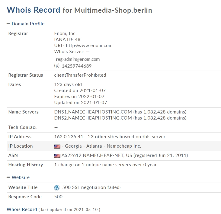Select Created on 2021-01-07 date

[80, 91]
